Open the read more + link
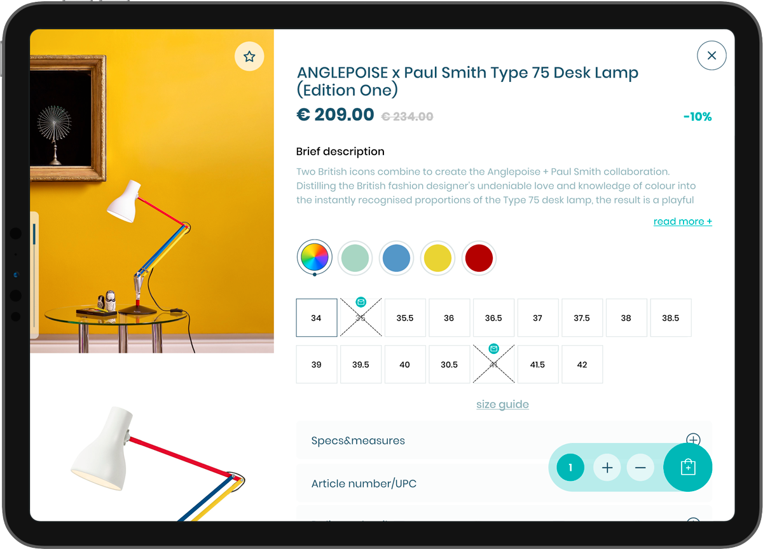This screenshot has height=549, width=763. click(x=682, y=221)
